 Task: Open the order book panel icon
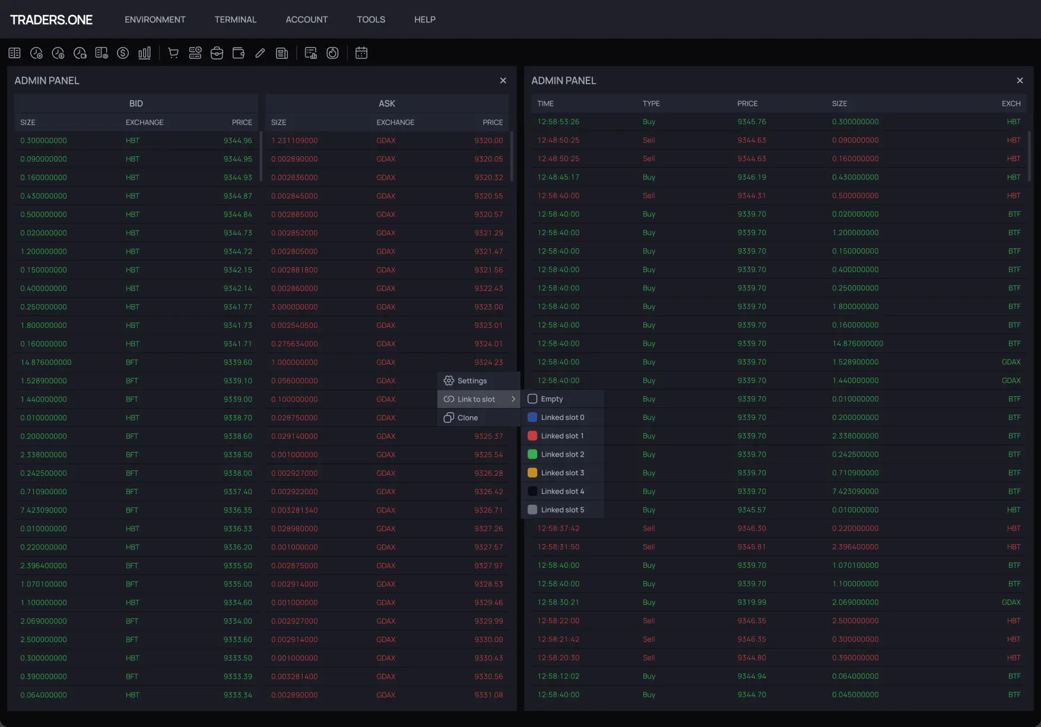pos(14,53)
